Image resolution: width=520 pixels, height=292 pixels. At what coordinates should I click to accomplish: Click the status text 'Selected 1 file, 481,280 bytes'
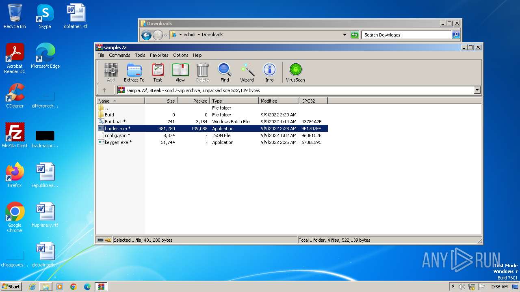(x=143, y=240)
